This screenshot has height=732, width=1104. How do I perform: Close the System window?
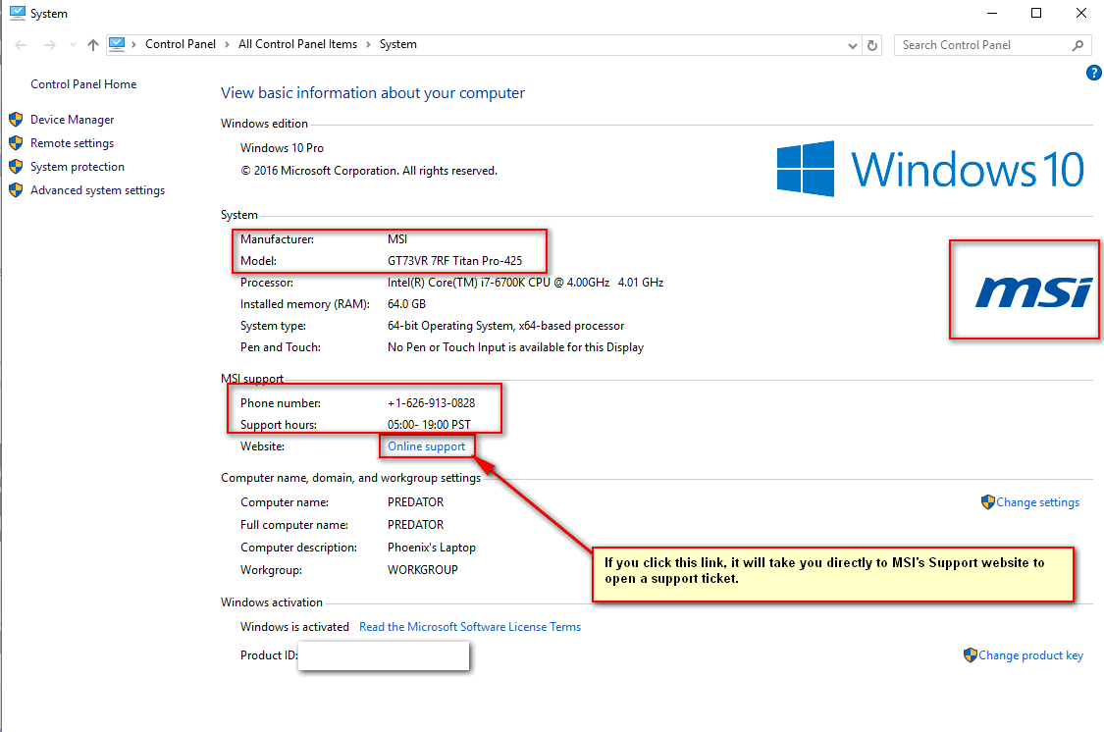[x=1081, y=14]
